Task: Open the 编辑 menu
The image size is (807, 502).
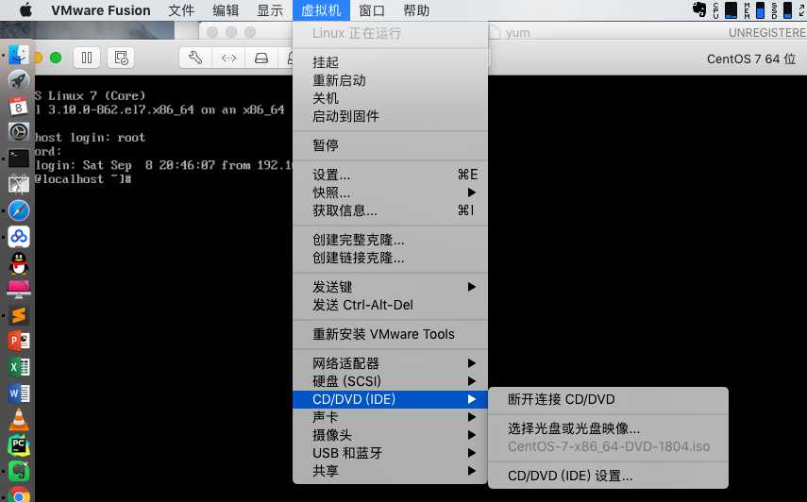Action: [226, 10]
